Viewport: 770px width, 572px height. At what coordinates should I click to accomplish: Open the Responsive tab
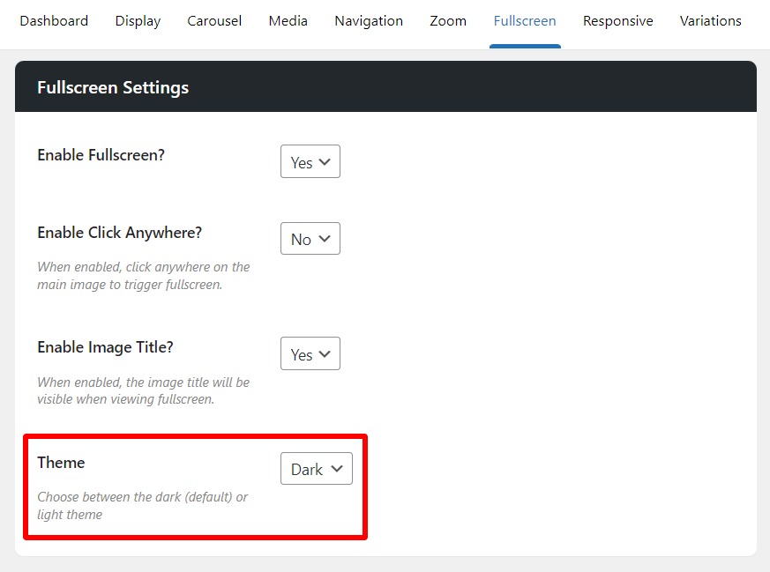(x=617, y=21)
